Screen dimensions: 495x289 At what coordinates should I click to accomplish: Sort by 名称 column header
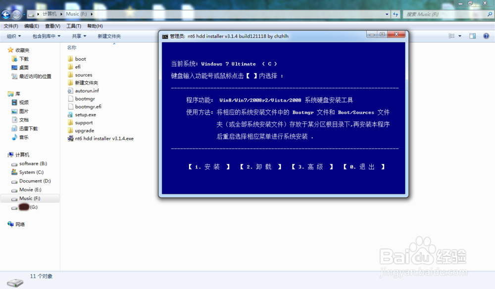click(72, 47)
